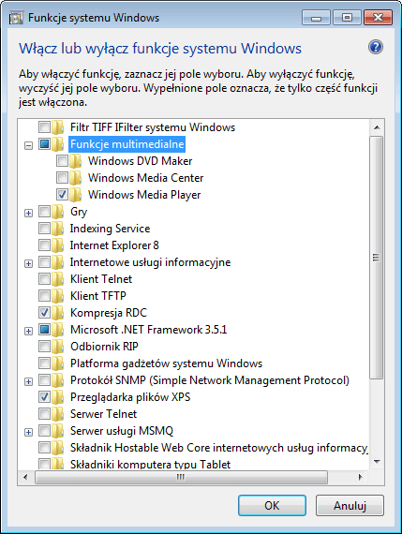402x534 pixels.
Task: Toggle the Gry checkbox
Action: click(x=44, y=211)
